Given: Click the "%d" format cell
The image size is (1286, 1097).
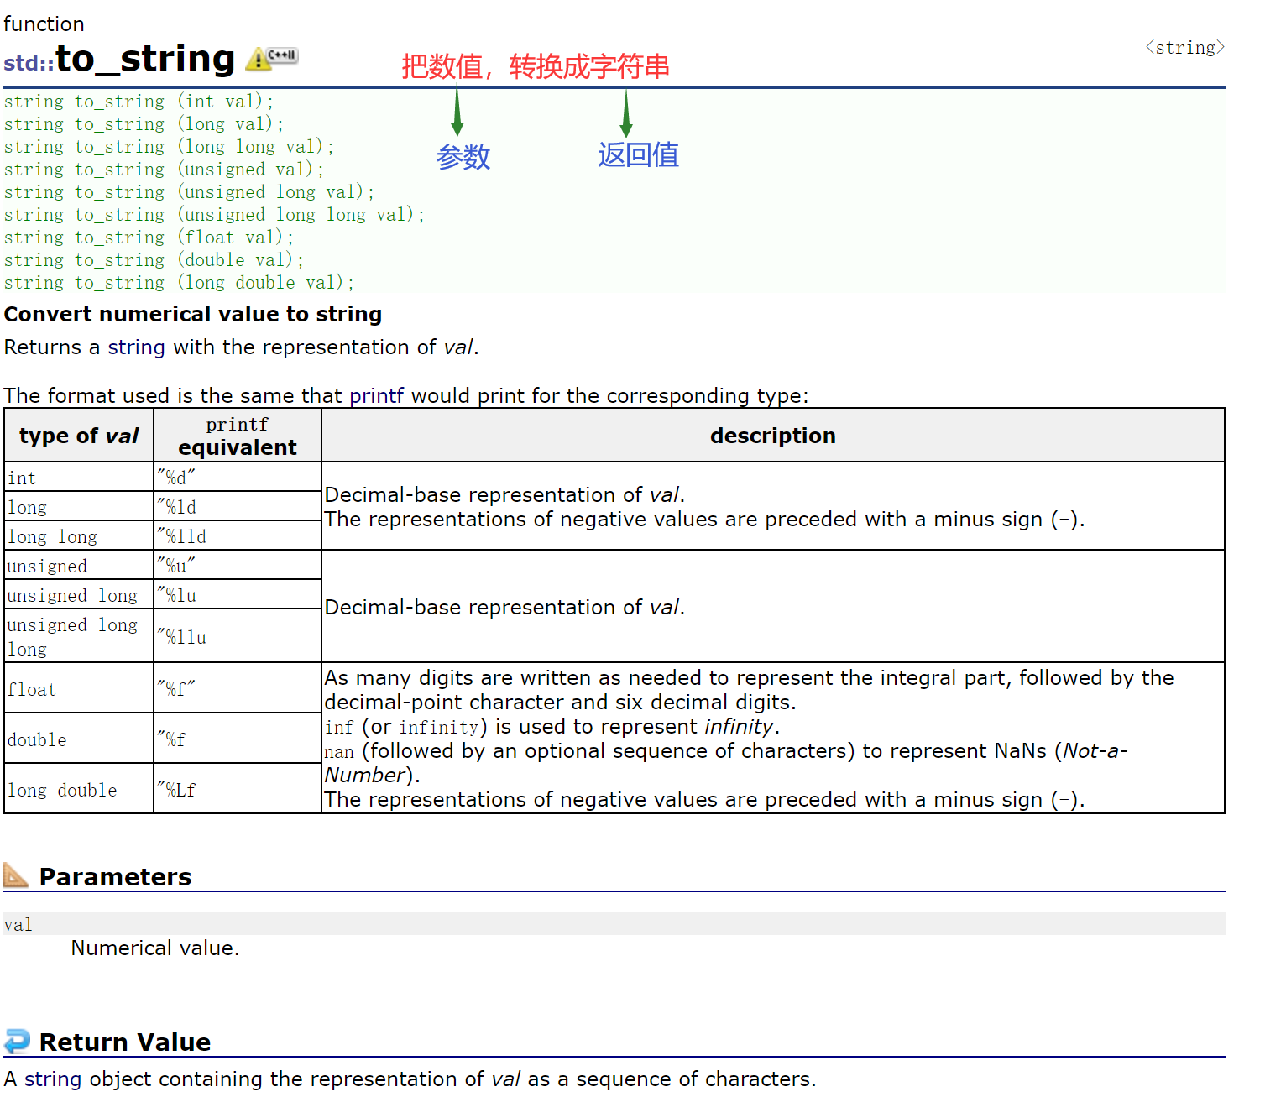Looking at the screenshot, I should click(238, 478).
